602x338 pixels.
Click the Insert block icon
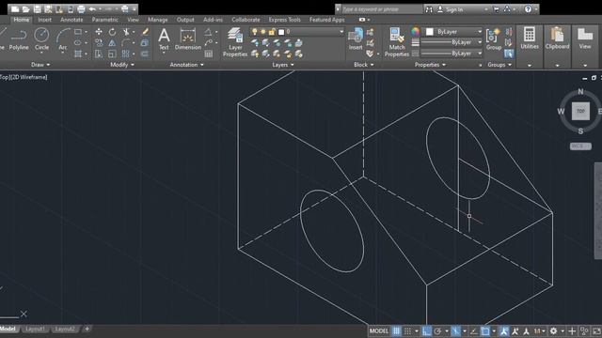click(356, 39)
